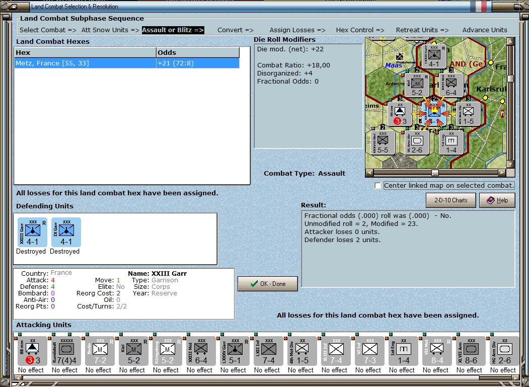
Task: Click the Att Snow Units subphase label
Action: (110, 30)
